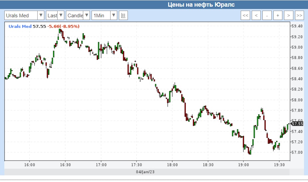Screen dimensions: 308x182
Task: Jump to latest data with >> button
Action: tap(299, 15)
